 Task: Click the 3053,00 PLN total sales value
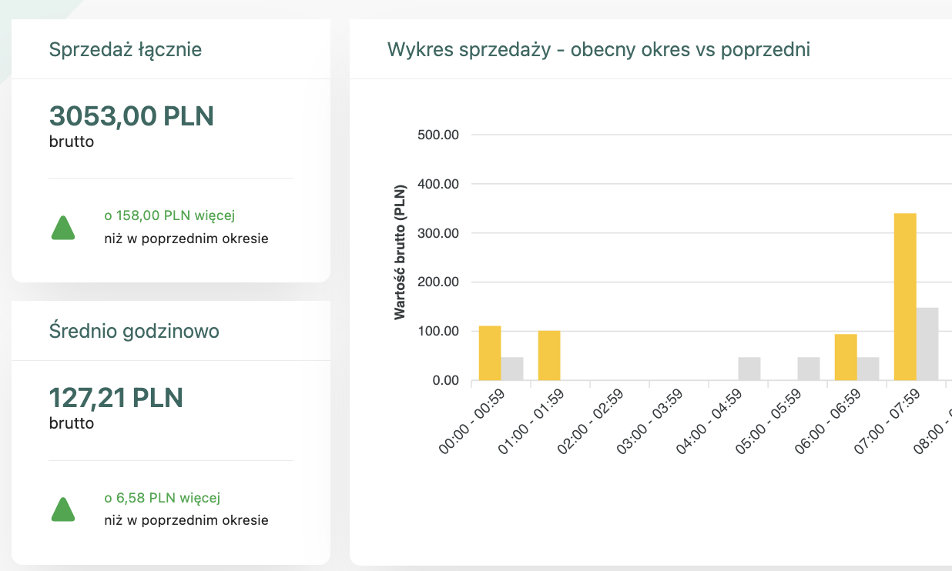tap(132, 116)
